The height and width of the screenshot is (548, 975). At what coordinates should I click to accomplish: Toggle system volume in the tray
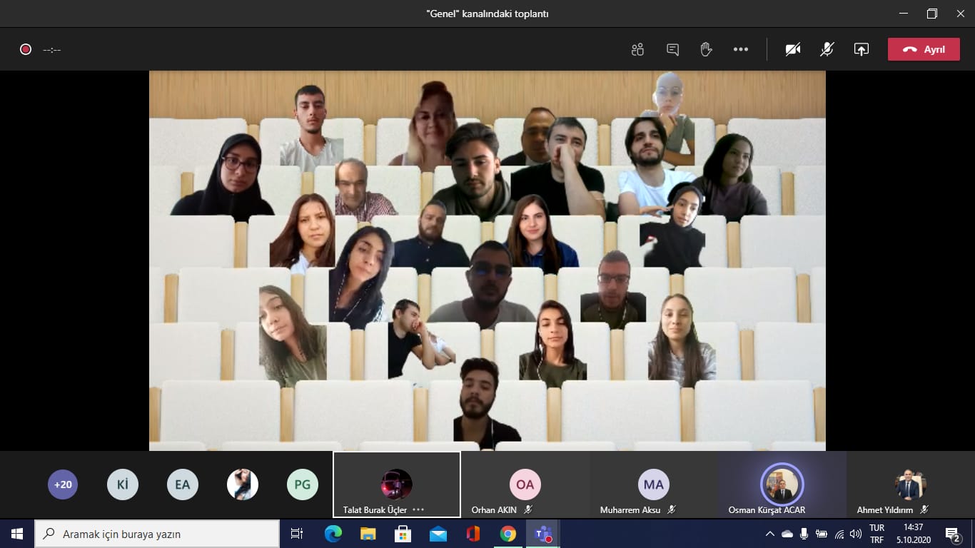[x=856, y=534]
